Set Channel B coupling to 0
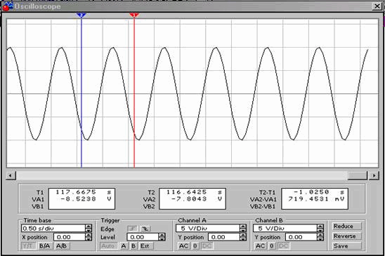The height and width of the screenshot is (256, 385). 272,245
